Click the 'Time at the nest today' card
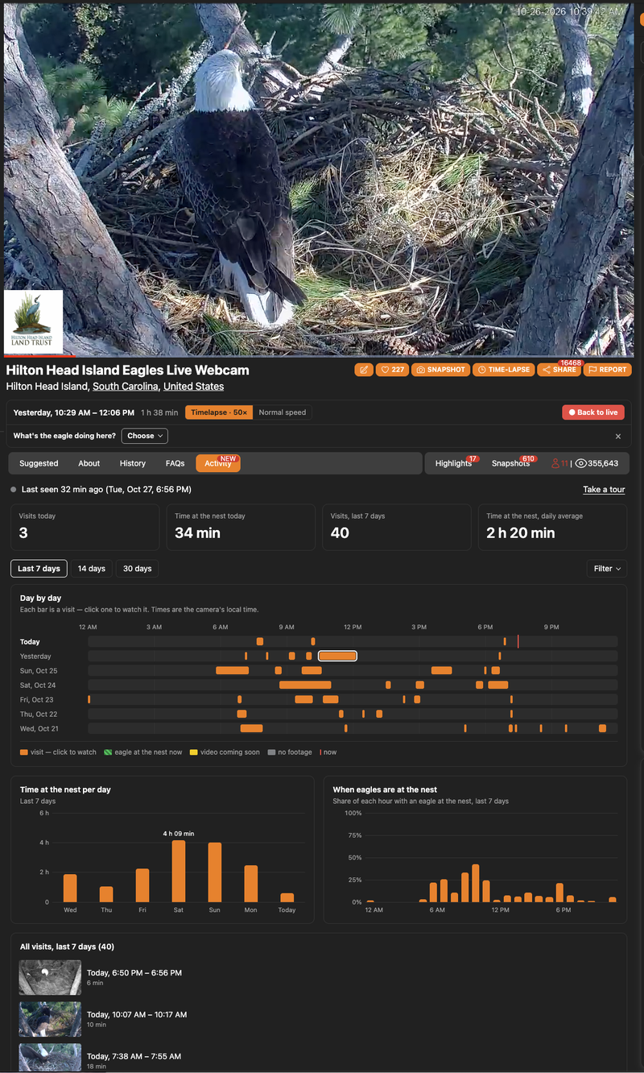Screen dimensions: 644x1073 (241, 528)
